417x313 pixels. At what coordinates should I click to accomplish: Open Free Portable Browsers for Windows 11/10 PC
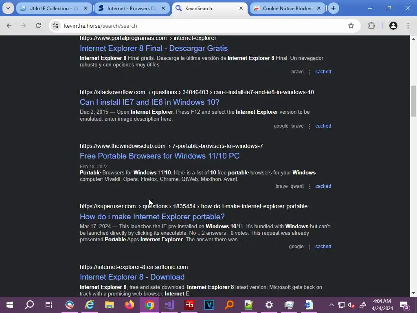click(160, 156)
